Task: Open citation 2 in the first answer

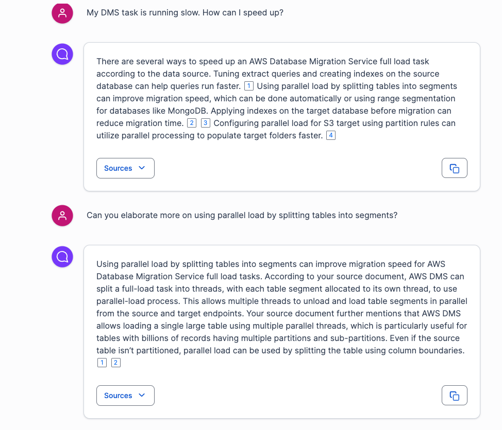Action: click(x=191, y=123)
